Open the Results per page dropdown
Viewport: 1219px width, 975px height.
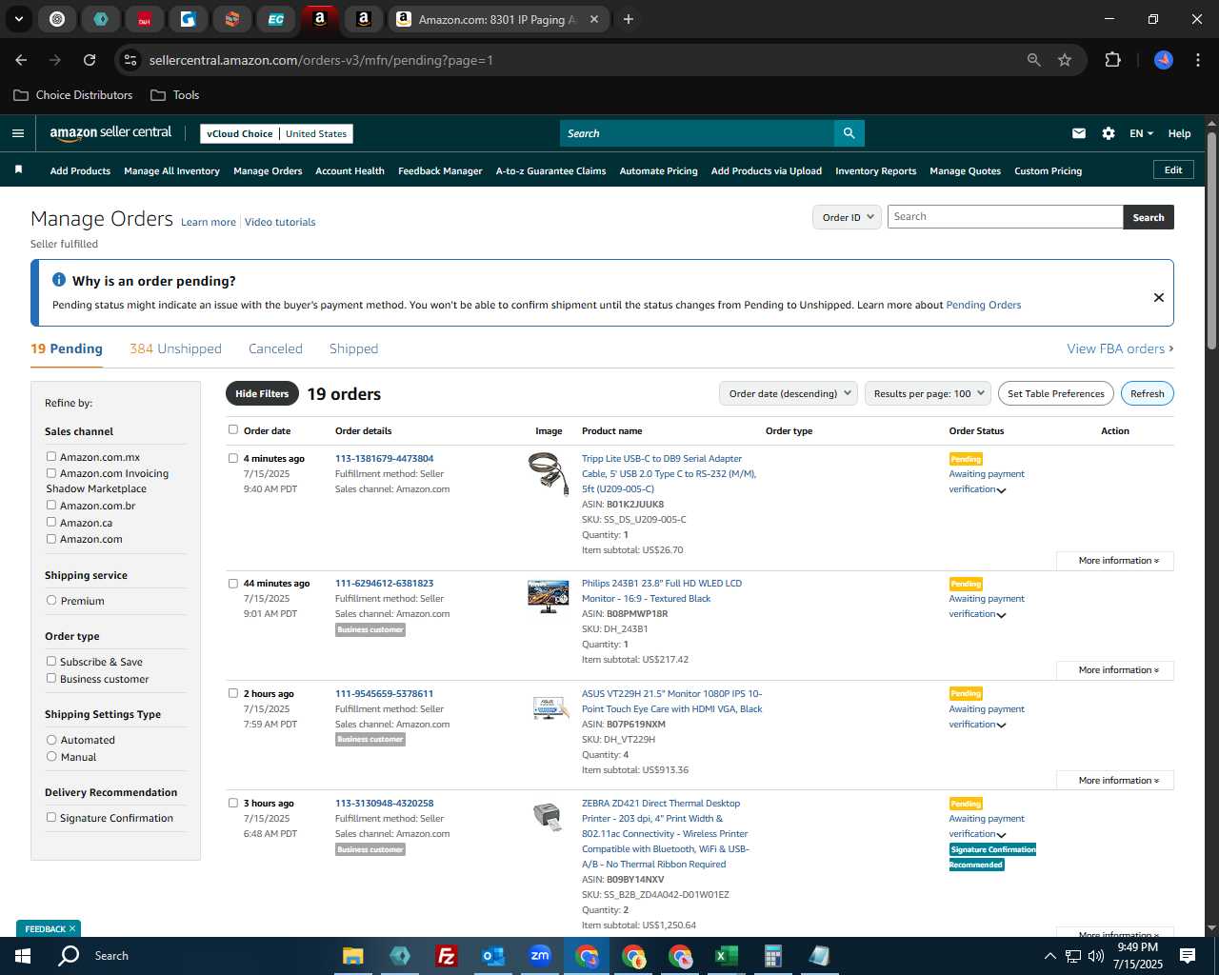[x=929, y=393]
